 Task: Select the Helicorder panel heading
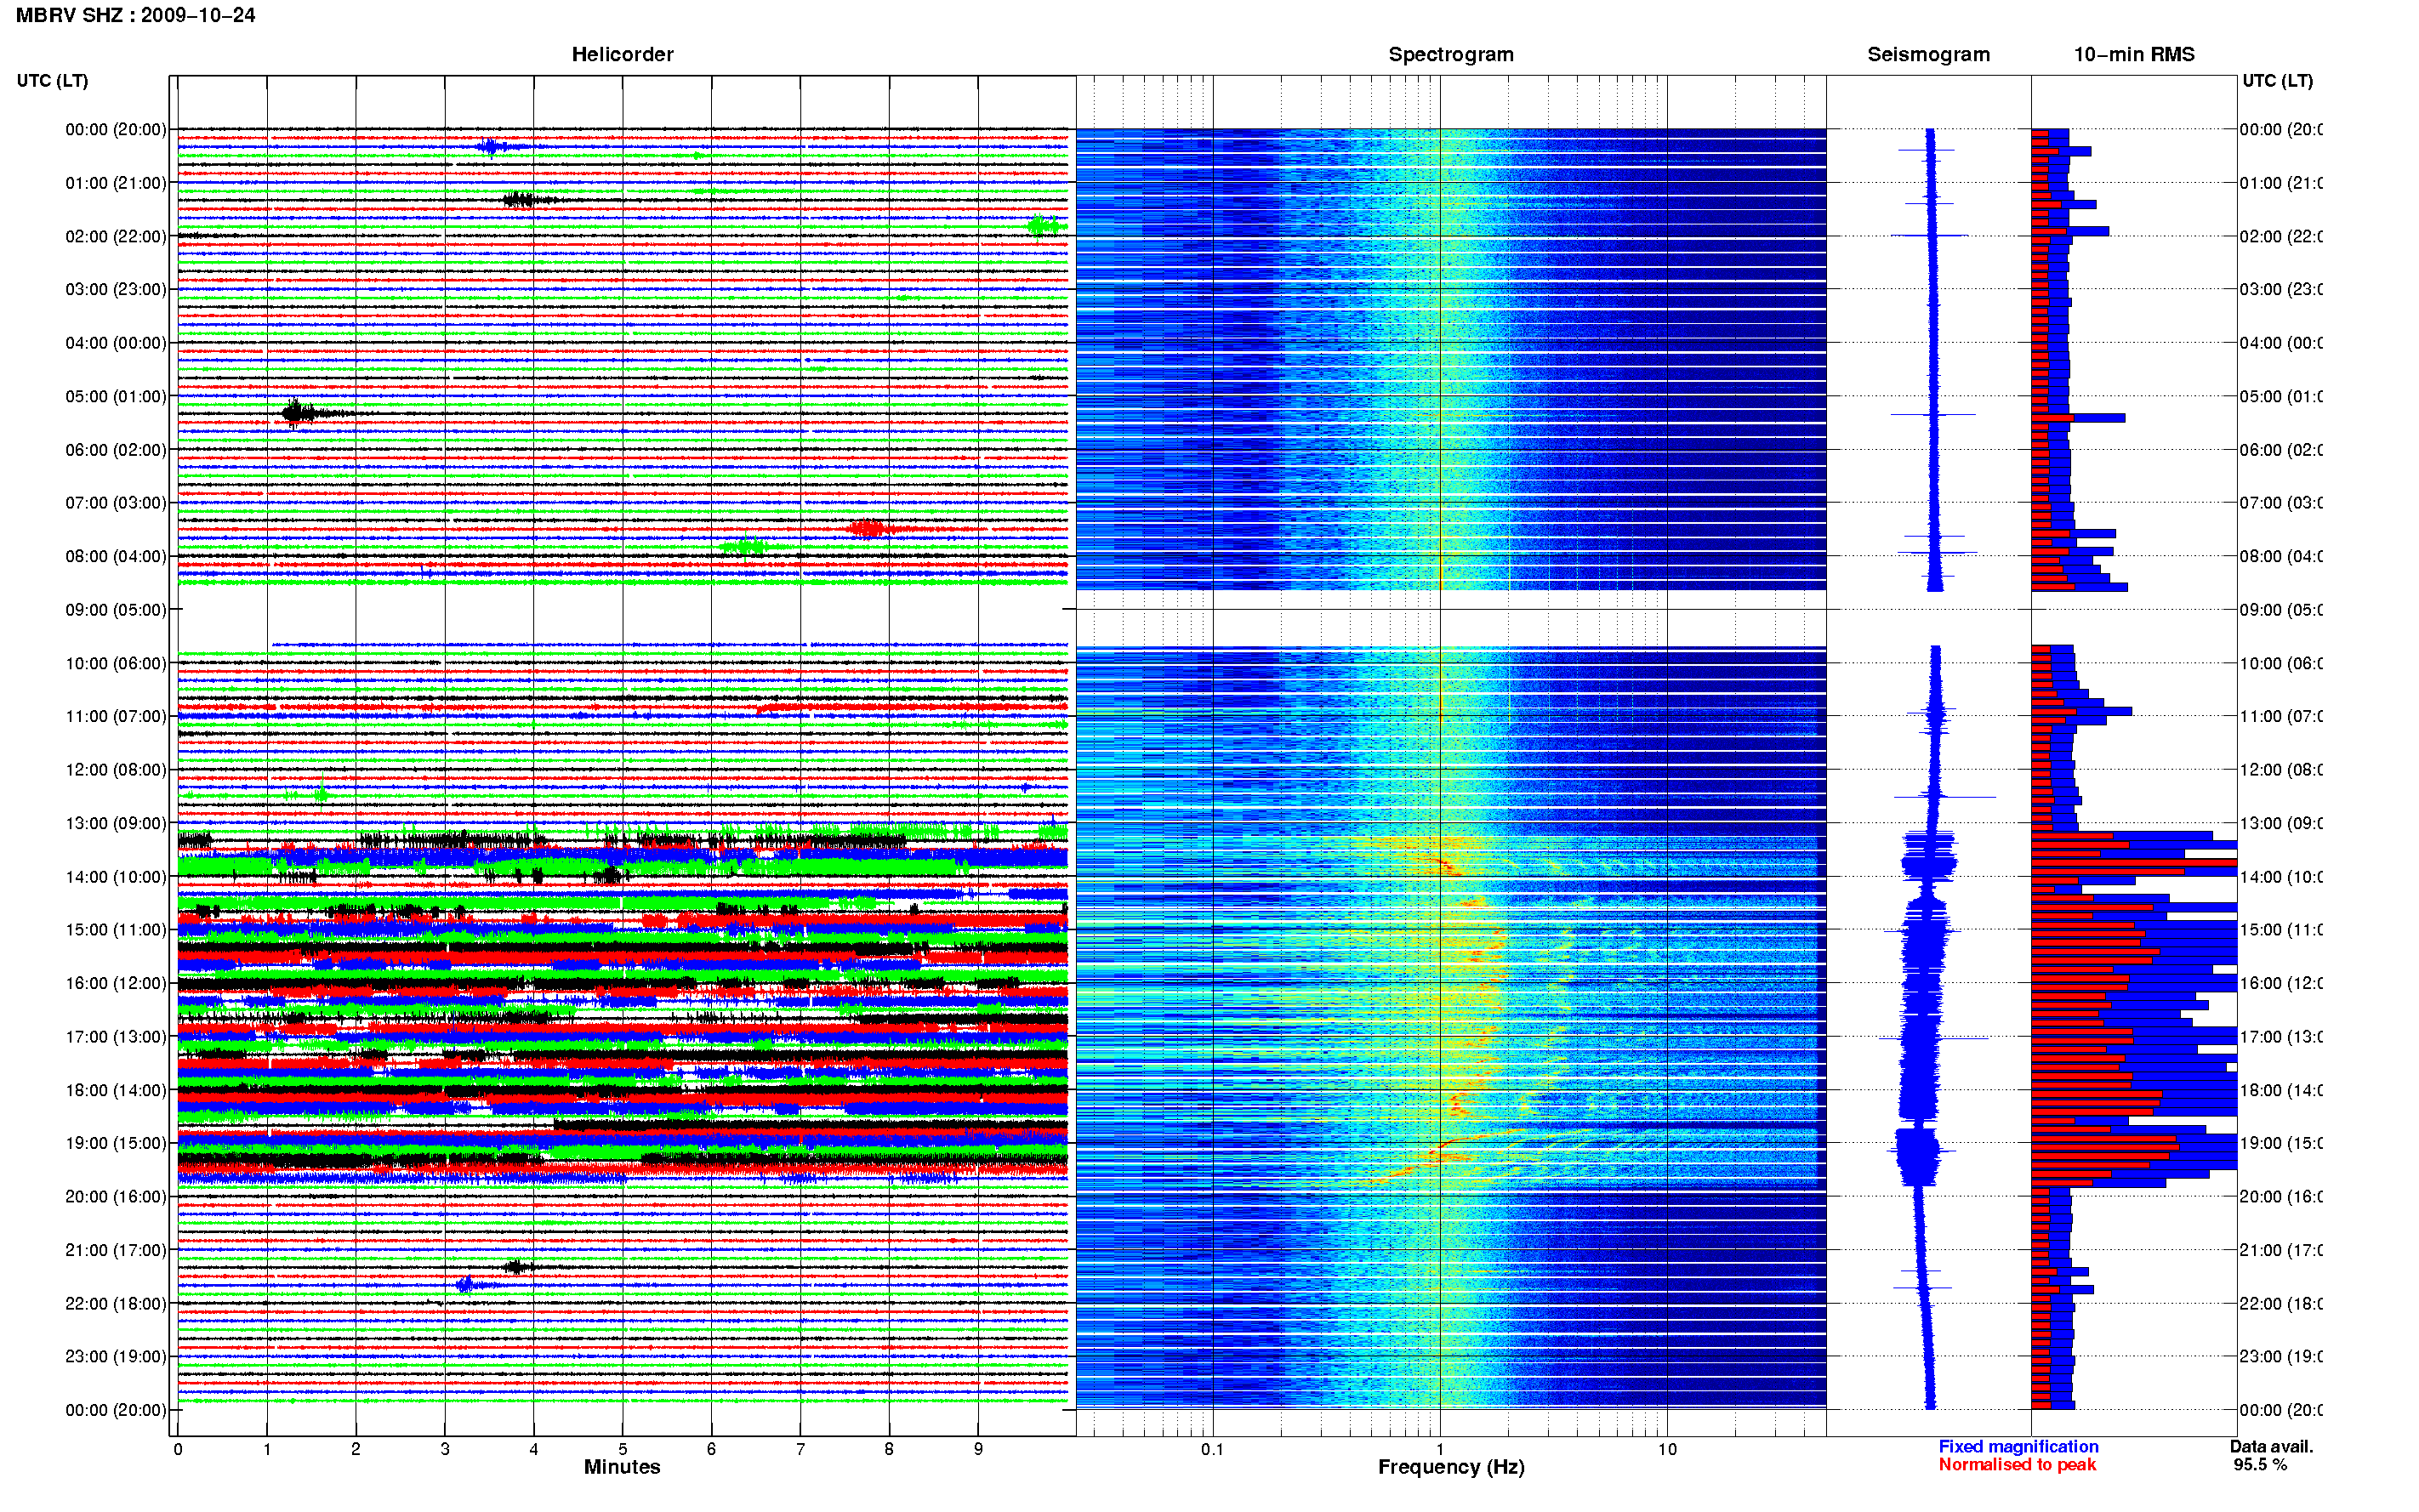tap(622, 54)
